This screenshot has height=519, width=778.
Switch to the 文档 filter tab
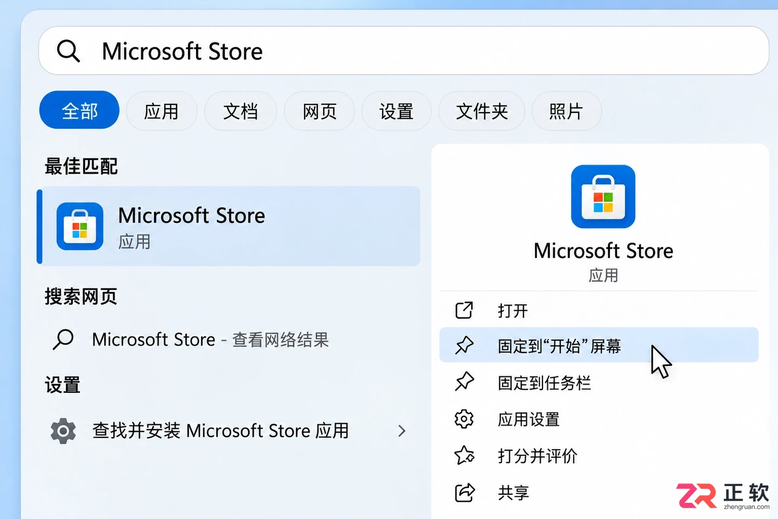[x=240, y=111]
